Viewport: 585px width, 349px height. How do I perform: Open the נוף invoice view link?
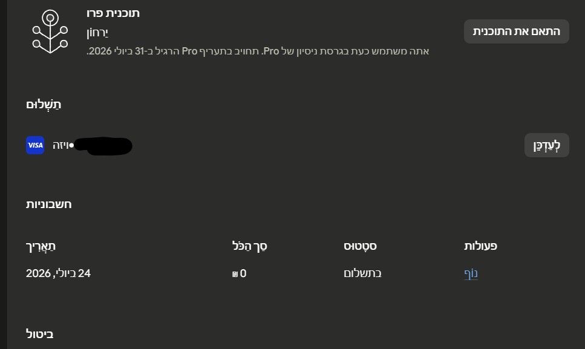pos(471,273)
